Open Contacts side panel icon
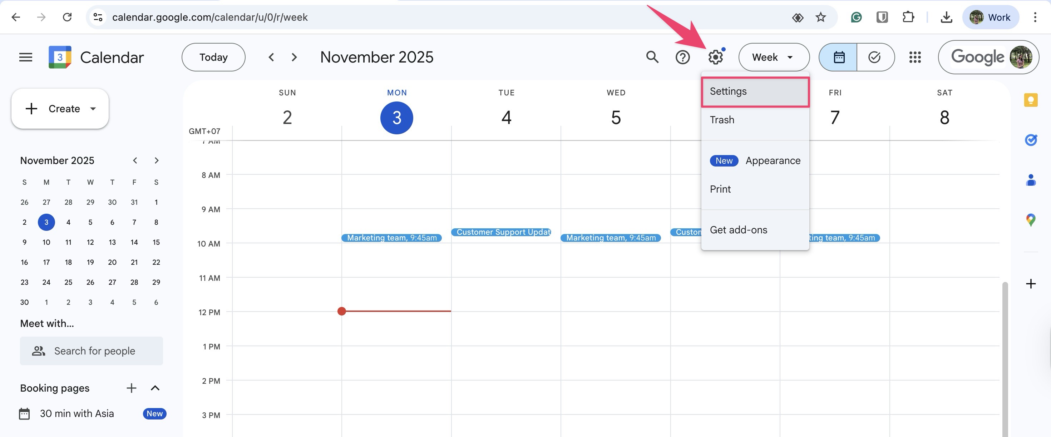The width and height of the screenshot is (1051, 437). coord(1030,180)
